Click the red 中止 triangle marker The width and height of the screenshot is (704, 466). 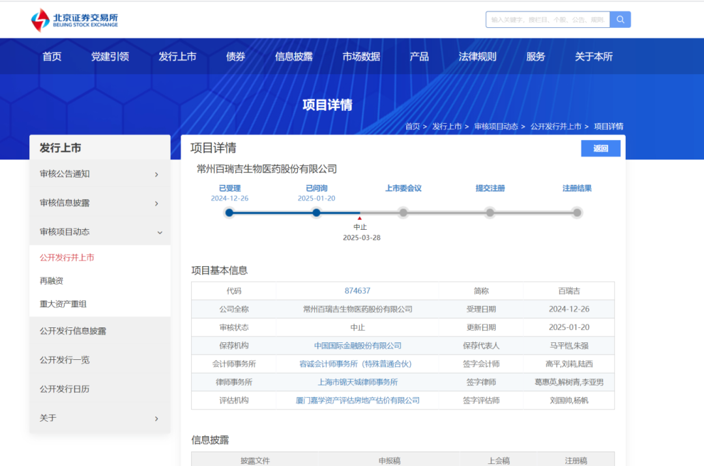pyautogui.click(x=360, y=218)
